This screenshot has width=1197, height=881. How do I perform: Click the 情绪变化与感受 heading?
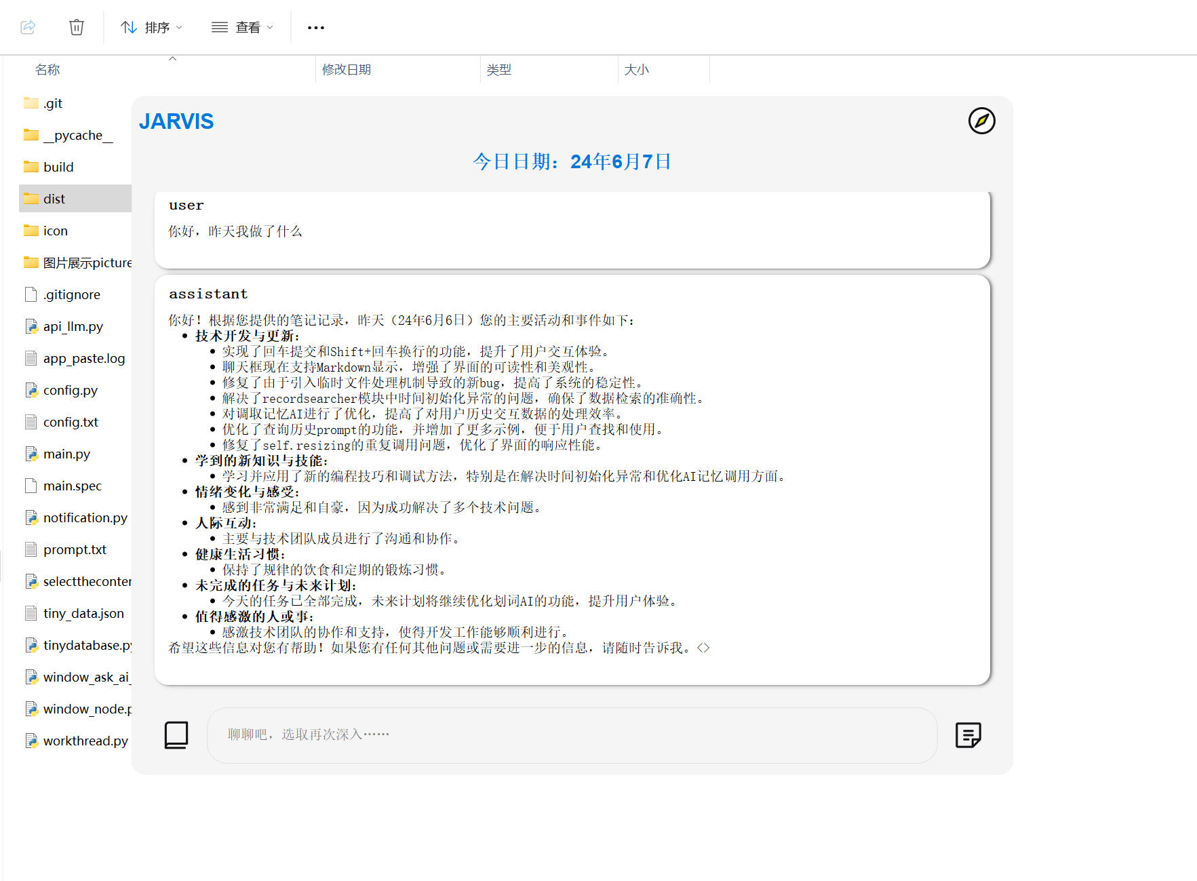[x=247, y=492]
